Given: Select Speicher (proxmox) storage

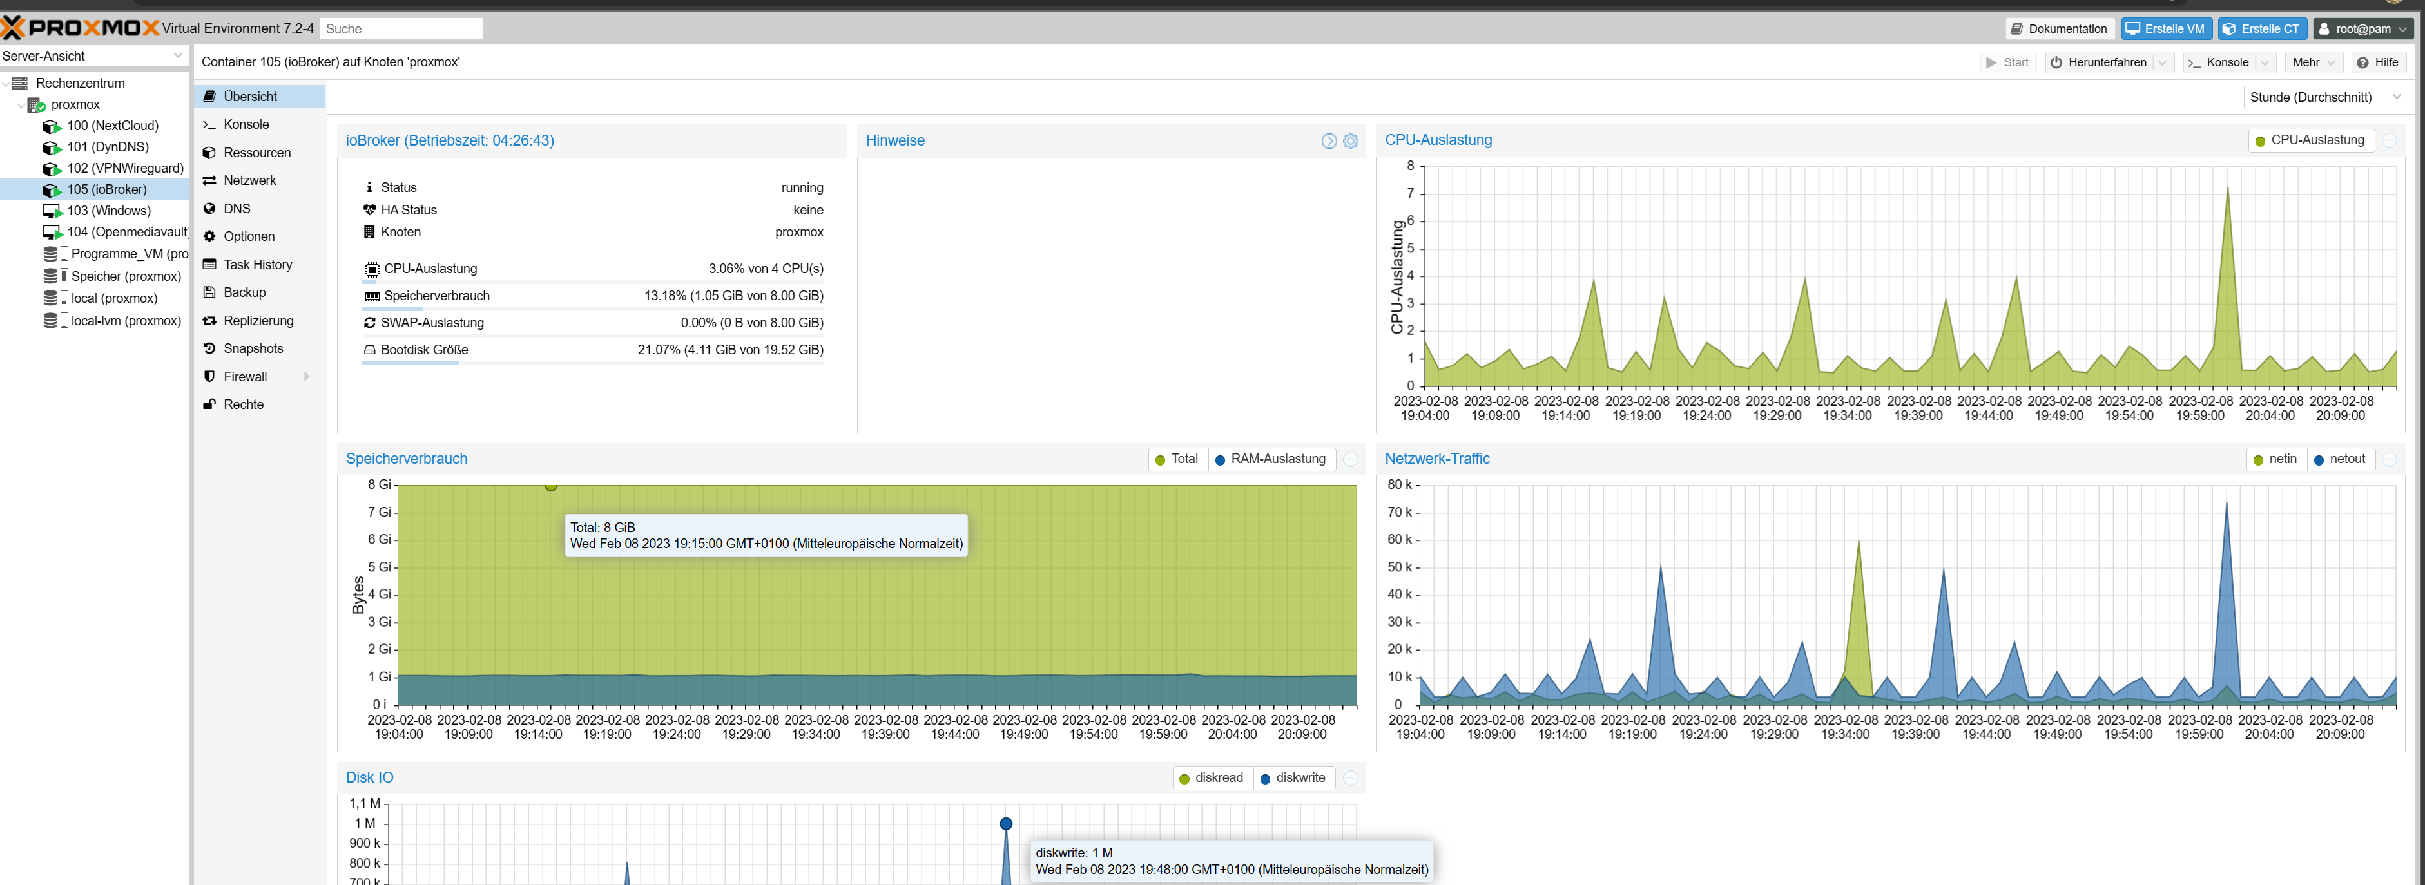Looking at the screenshot, I should [x=125, y=276].
